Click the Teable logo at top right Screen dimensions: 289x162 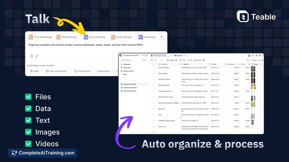coord(256,17)
